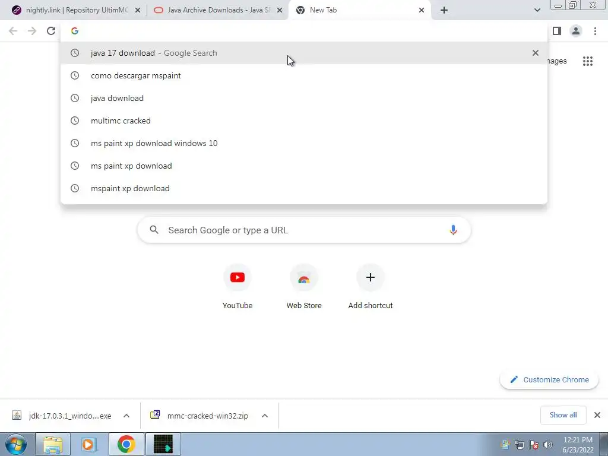Click the volume icon in system tray
608x456 pixels.
point(548,444)
